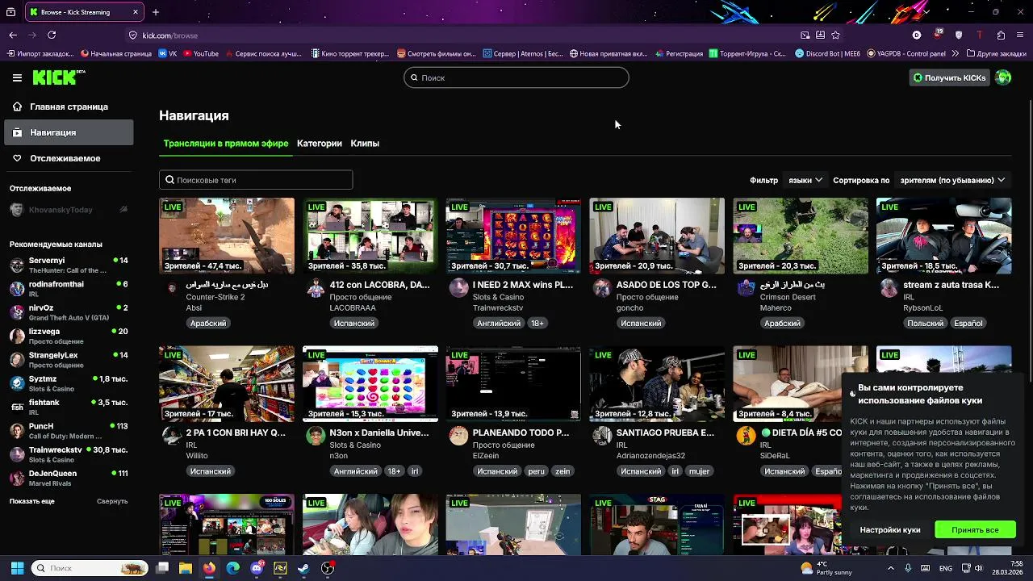Show more channels via Показать еще
The width and height of the screenshot is (1033, 581).
[x=32, y=501]
